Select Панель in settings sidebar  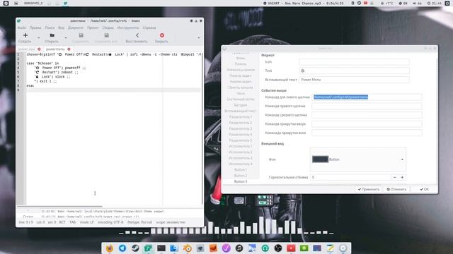click(241, 64)
